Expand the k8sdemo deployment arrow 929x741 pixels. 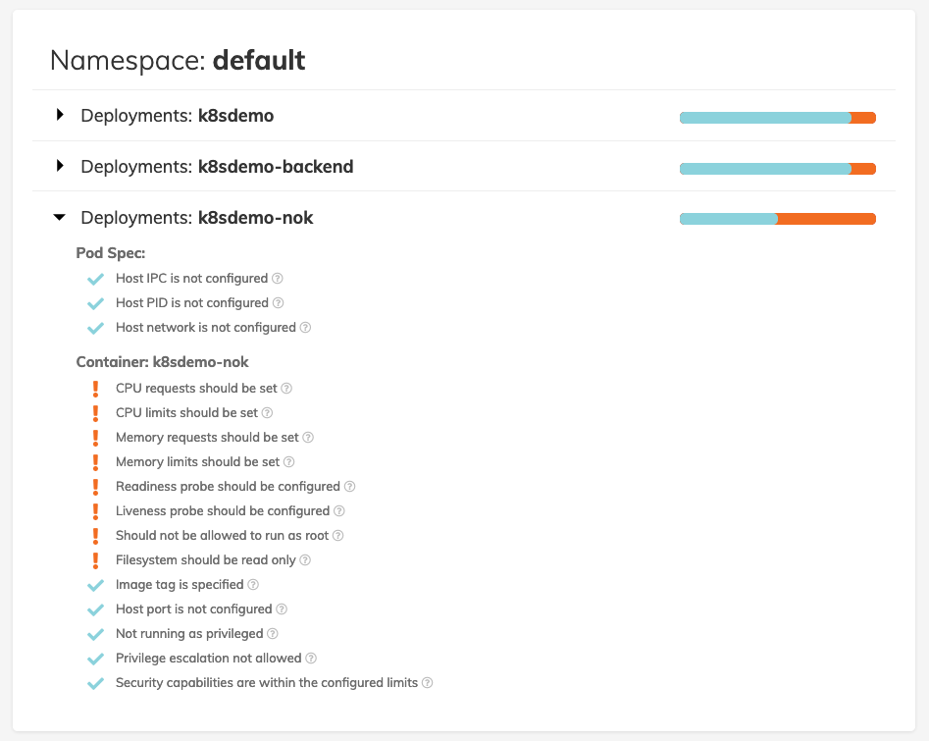click(60, 116)
